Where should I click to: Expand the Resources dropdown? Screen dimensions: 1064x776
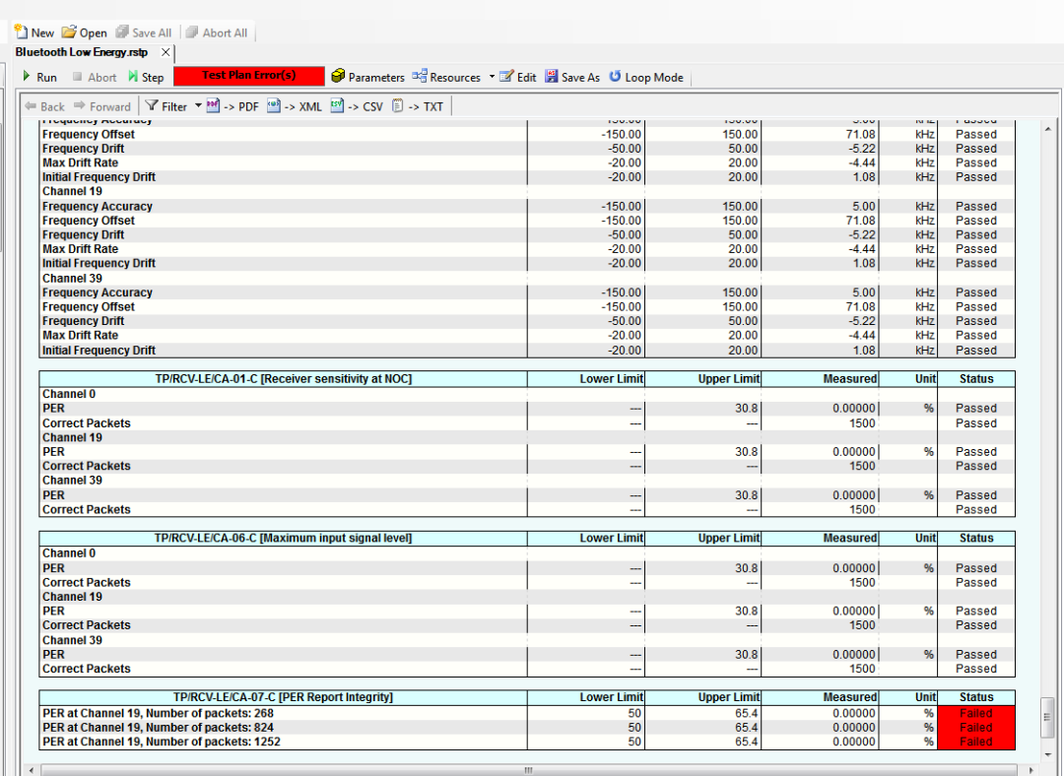[490, 77]
